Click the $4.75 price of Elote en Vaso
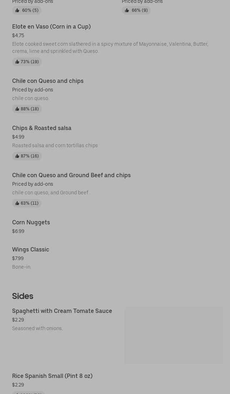230x394 pixels. click(18, 36)
